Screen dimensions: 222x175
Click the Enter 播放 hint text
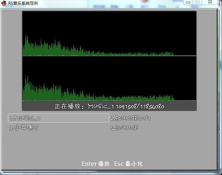coord(95,164)
